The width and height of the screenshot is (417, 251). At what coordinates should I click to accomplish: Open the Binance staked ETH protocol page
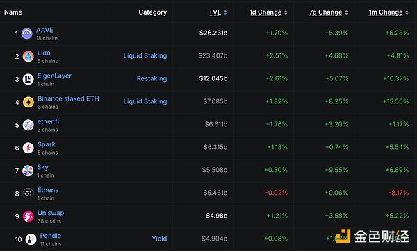point(68,98)
